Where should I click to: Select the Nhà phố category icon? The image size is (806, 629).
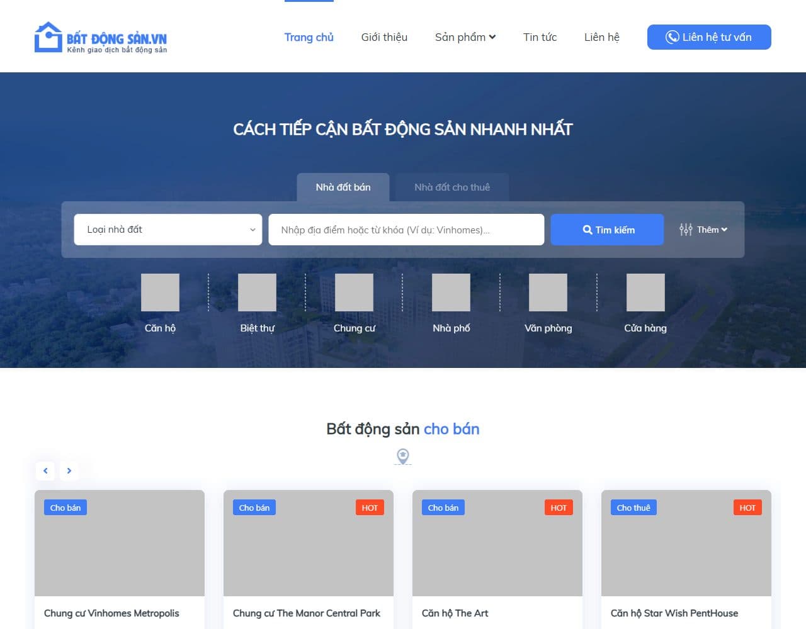[451, 292]
